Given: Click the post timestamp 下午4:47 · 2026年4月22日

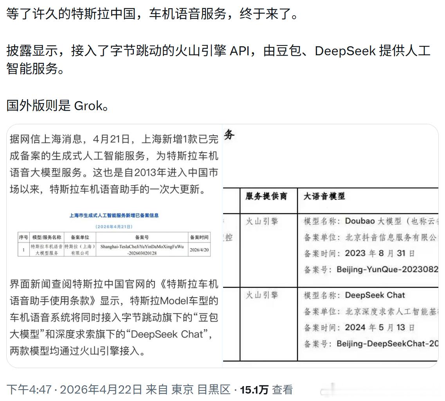Looking at the screenshot, I should point(74,389).
